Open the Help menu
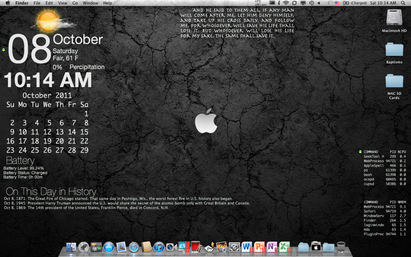 (x=108, y=3)
